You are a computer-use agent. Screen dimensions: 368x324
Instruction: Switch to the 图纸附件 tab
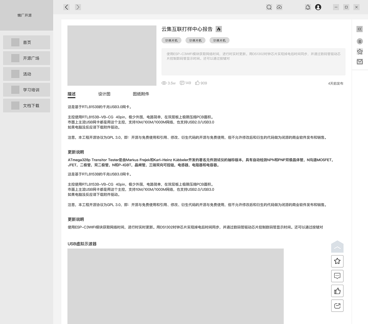coord(141,94)
